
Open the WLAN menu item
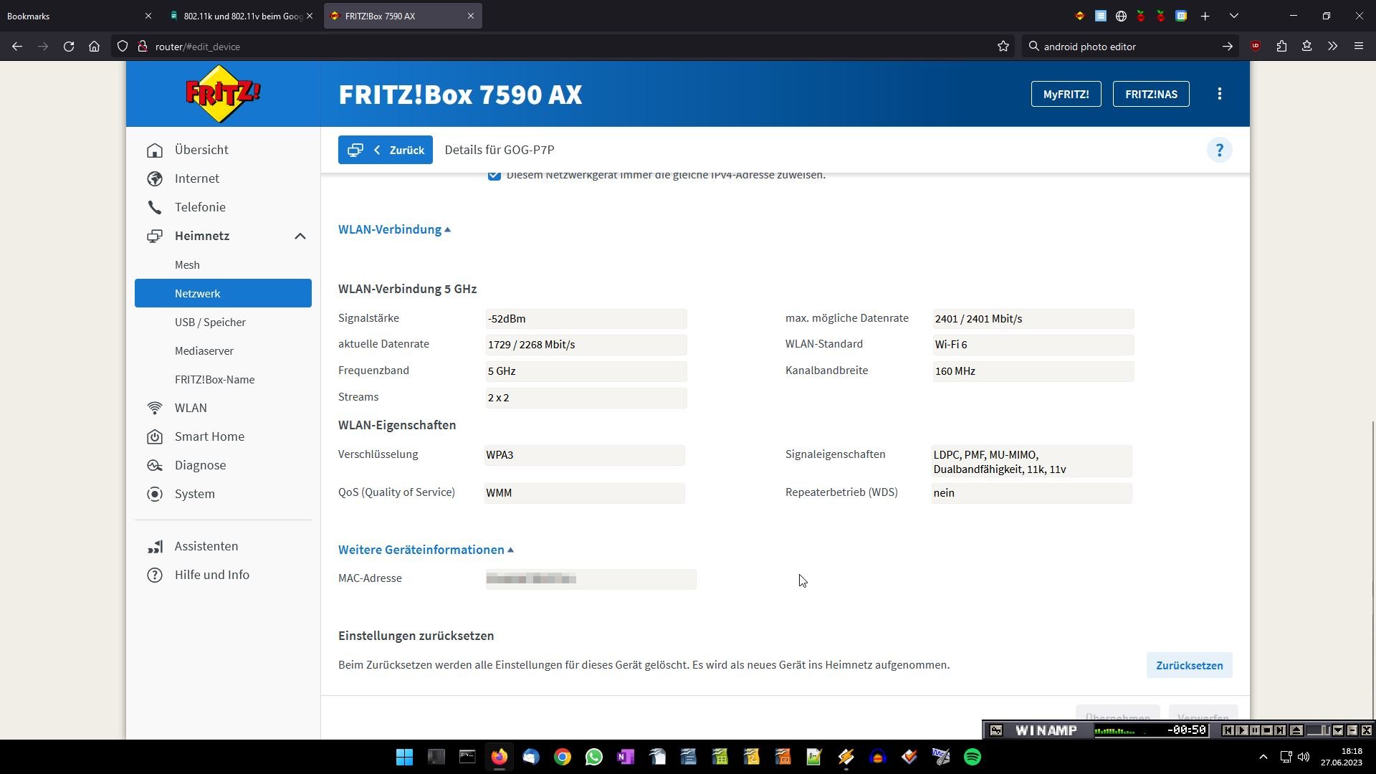(x=191, y=408)
